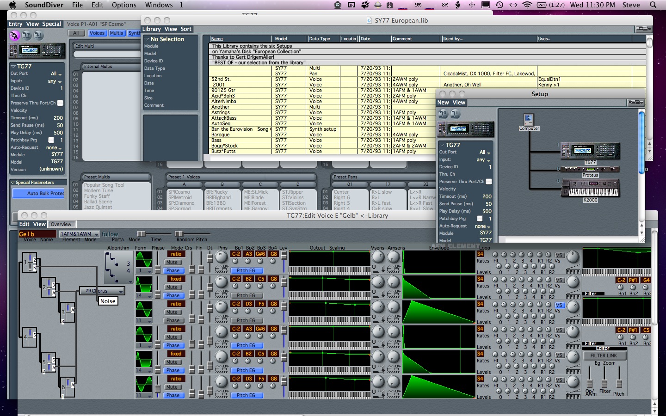Toggle the Phase button in the top operator row

[x=173, y=270]
